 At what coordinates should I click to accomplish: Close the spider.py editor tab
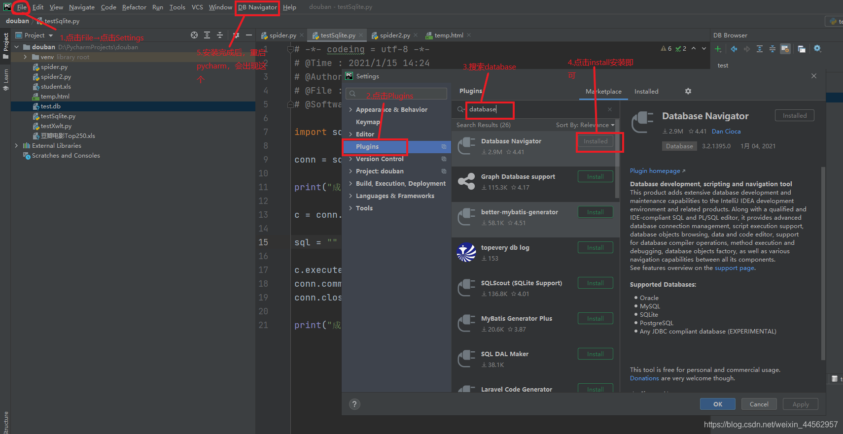point(302,35)
